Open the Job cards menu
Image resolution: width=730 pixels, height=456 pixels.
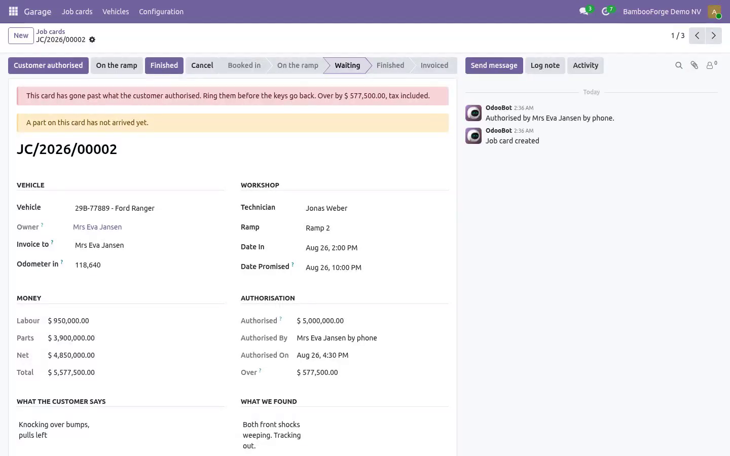pos(77,12)
